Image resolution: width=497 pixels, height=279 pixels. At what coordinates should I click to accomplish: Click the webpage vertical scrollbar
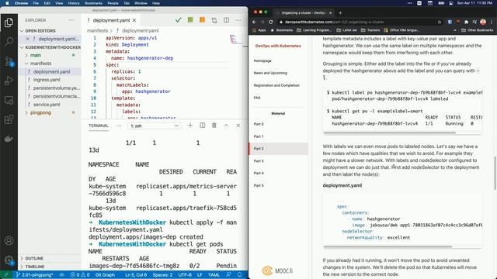click(x=495, y=174)
